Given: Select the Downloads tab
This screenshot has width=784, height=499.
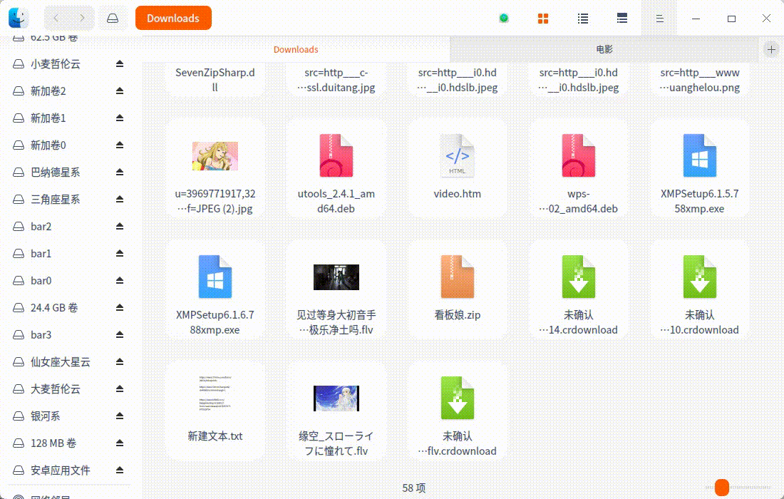Looking at the screenshot, I should pyautogui.click(x=296, y=49).
